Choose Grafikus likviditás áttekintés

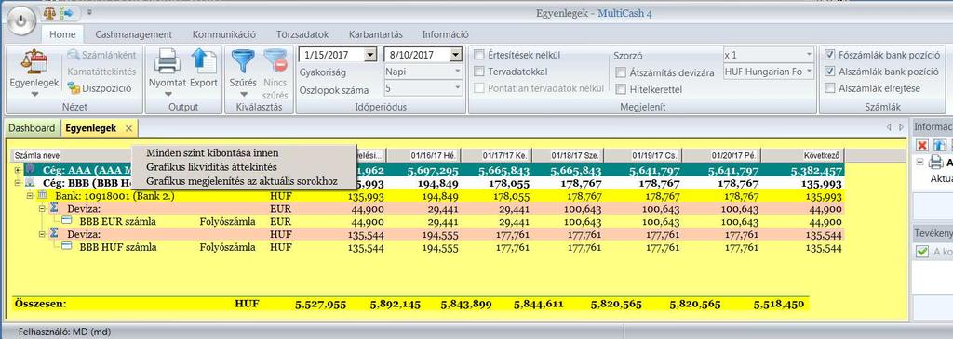[211, 166]
